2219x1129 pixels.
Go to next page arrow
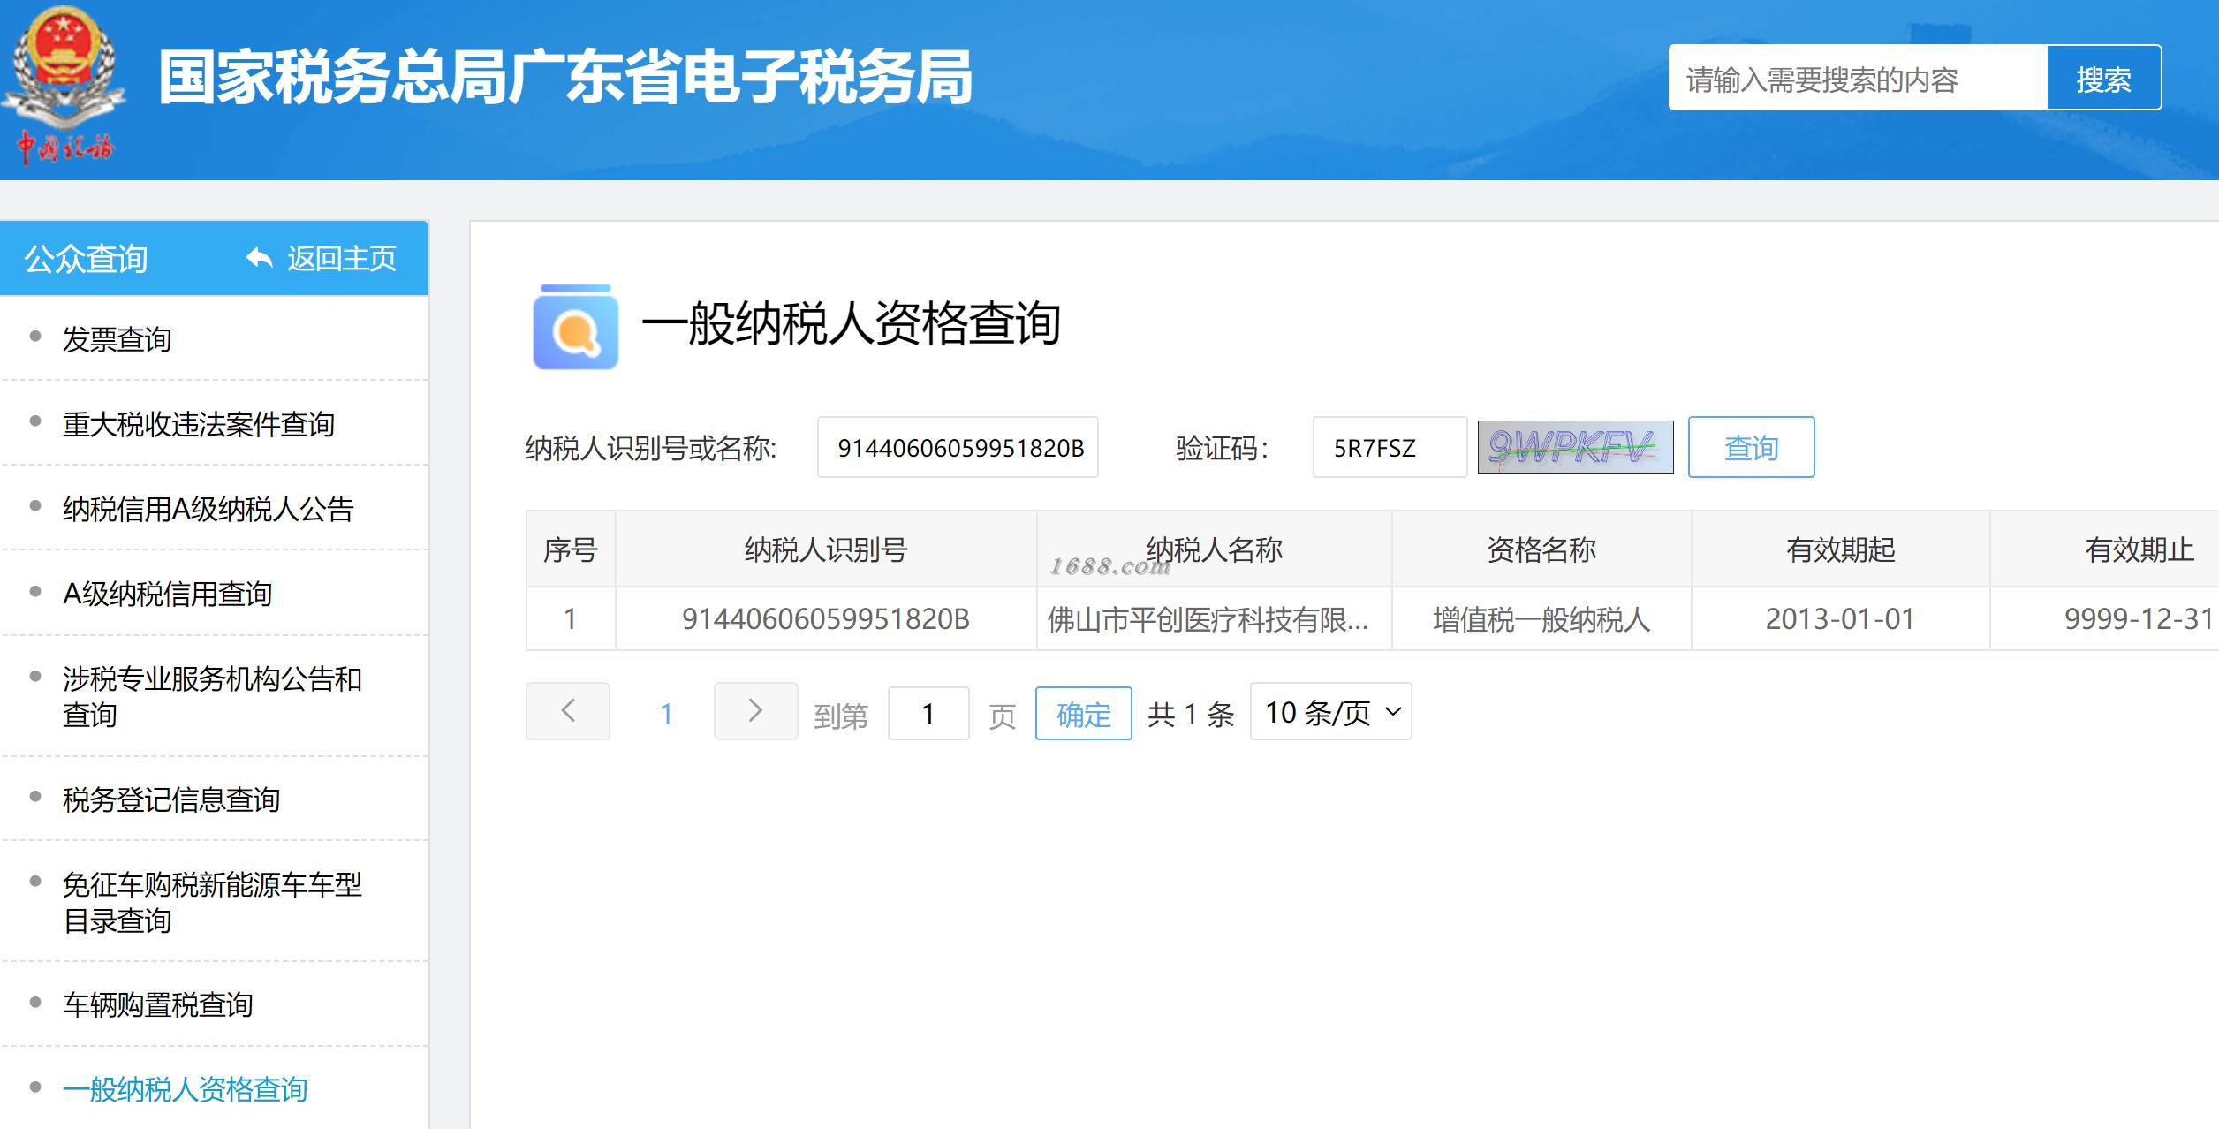pos(755,710)
